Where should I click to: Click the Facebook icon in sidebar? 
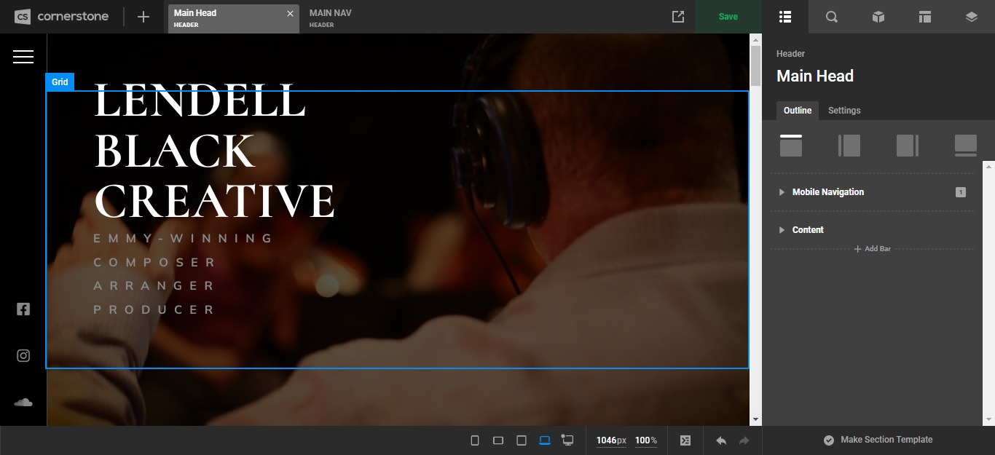[x=23, y=309]
